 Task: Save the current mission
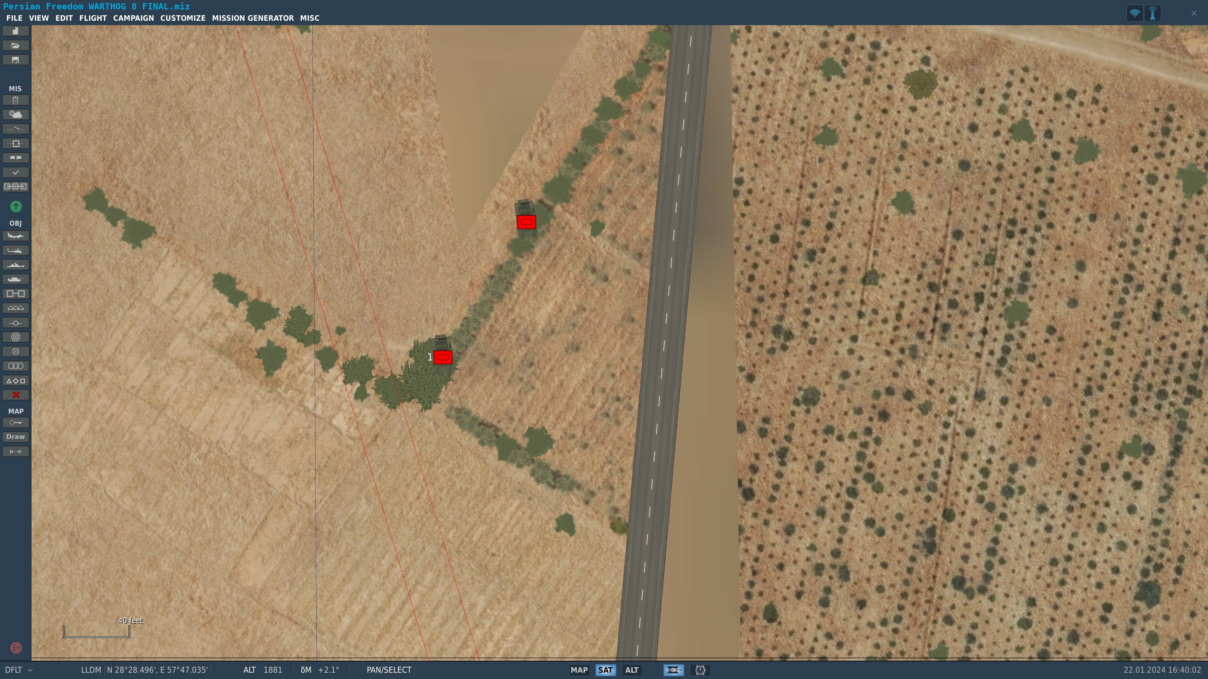(15, 60)
